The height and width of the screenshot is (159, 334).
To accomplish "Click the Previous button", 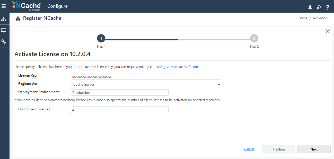I will (x=279, y=149).
